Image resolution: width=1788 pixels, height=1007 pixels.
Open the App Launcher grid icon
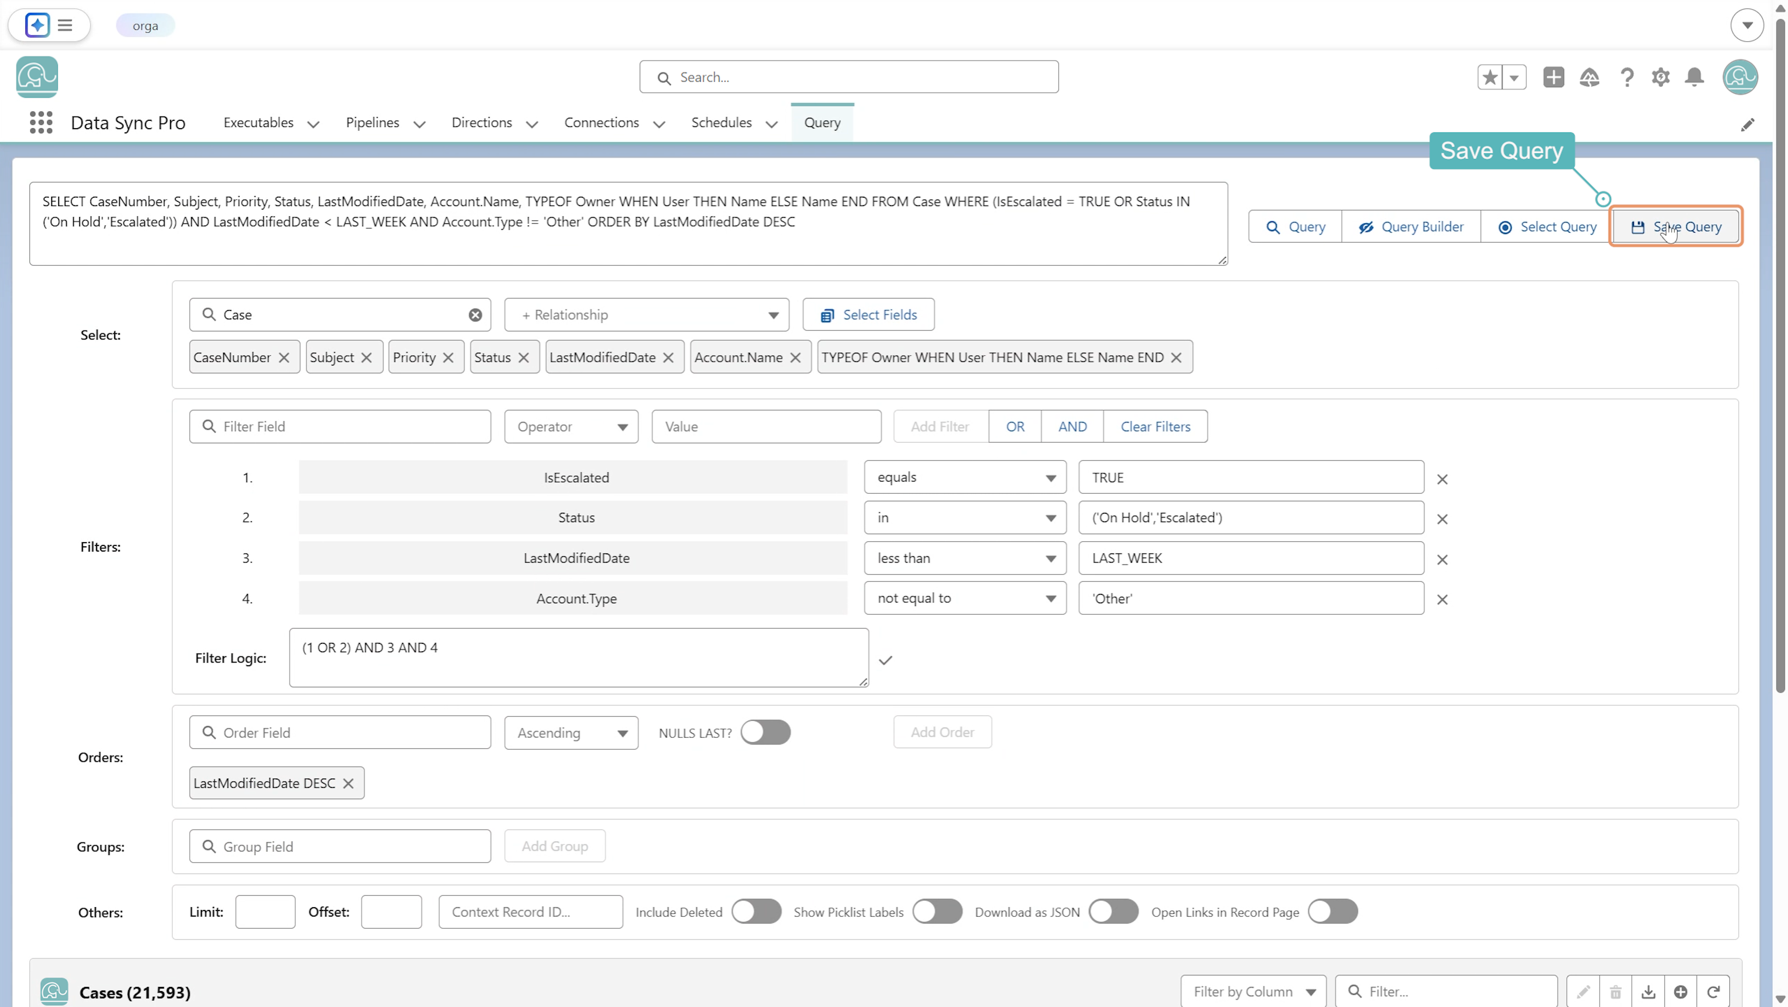click(41, 122)
